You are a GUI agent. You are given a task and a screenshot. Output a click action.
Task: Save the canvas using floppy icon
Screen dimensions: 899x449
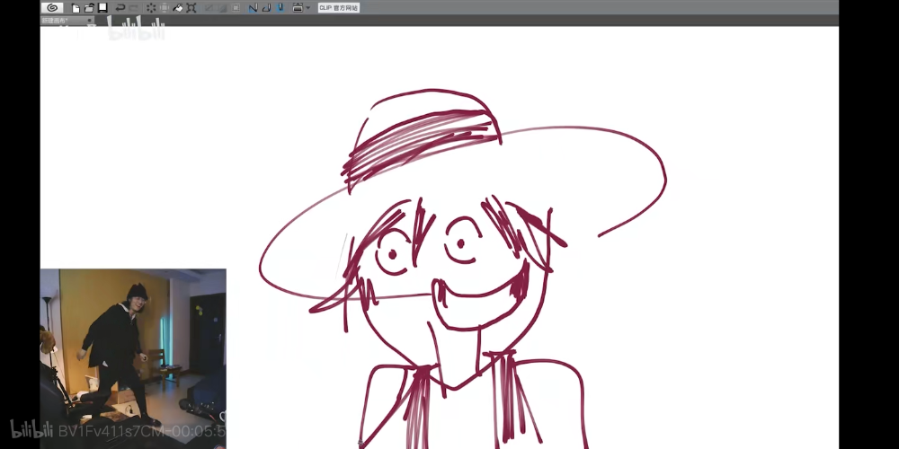102,8
